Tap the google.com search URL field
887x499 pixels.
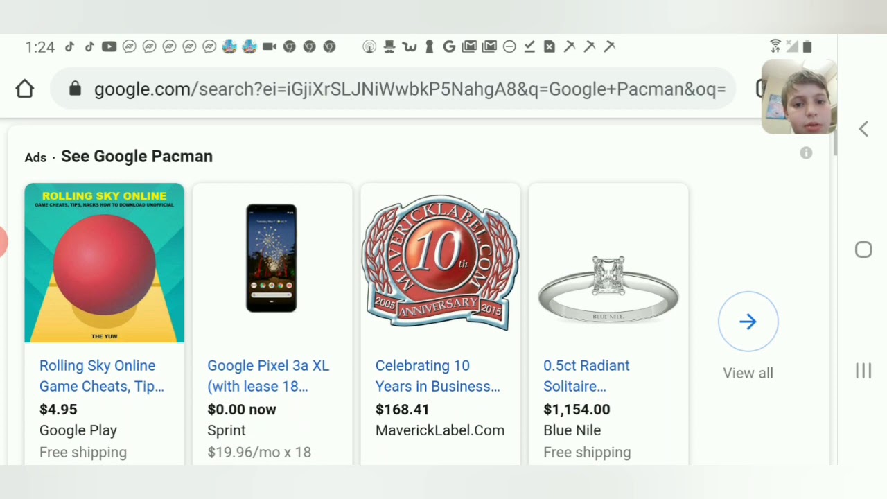click(393, 89)
